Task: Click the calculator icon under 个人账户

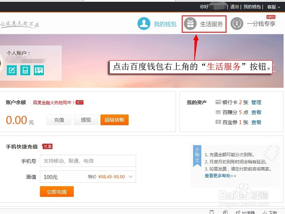Action: (25, 70)
